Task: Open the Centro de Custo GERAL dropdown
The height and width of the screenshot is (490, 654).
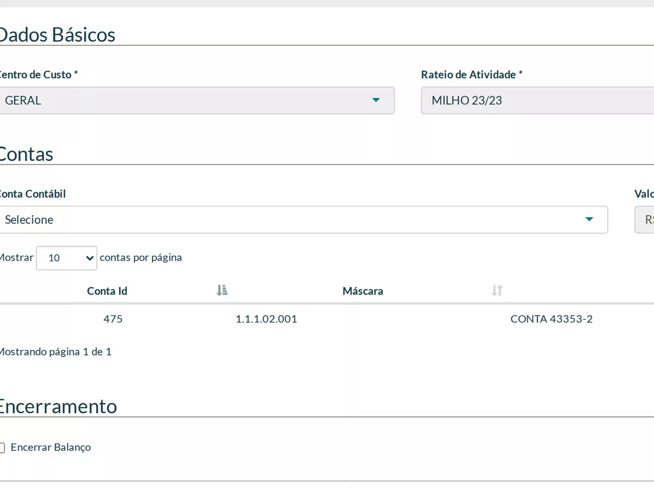Action: (x=197, y=100)
